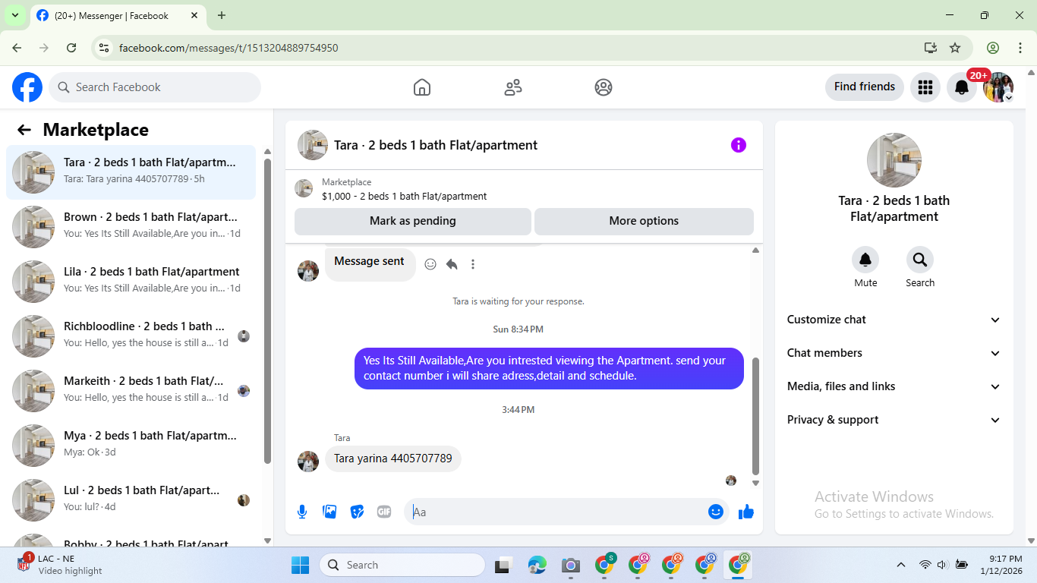
Task: Open Tara's avatar in right info panel
Action: coord(894,160)
